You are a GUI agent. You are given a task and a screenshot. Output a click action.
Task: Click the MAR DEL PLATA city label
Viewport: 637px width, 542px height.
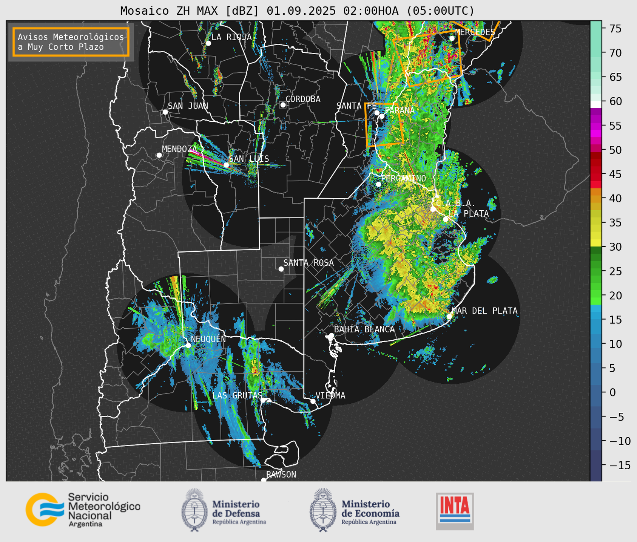click(x=484, y=311)
